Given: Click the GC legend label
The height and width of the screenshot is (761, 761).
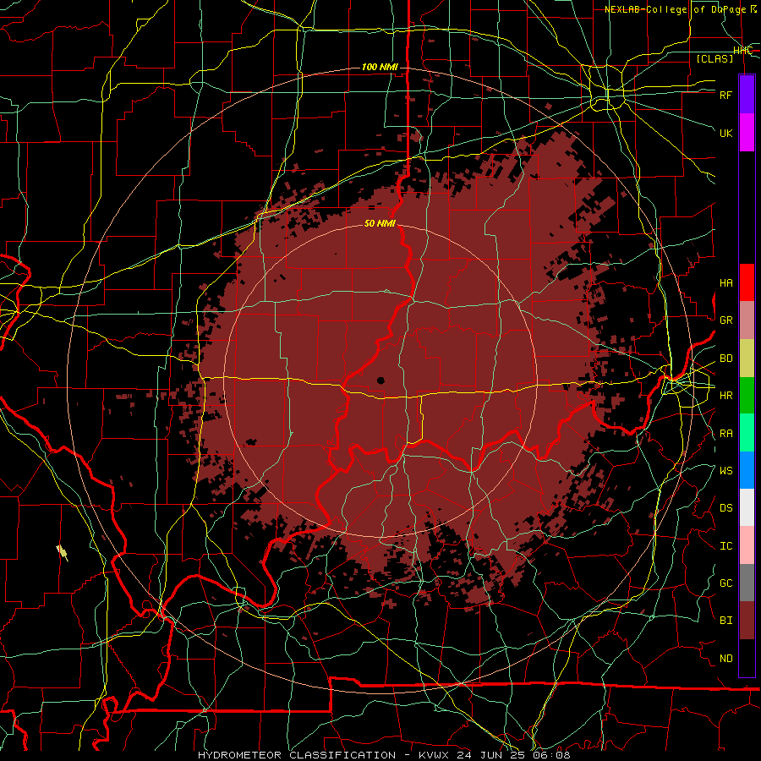Looking at the screenshot, I should tap(725, 583).
